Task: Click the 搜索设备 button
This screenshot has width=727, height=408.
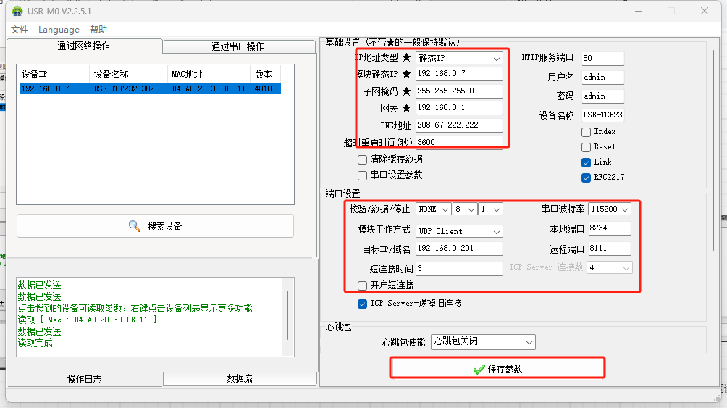Action: coord(155,226)
